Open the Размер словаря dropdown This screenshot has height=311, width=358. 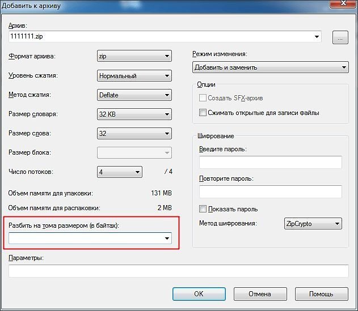click(x=134, y=114)
